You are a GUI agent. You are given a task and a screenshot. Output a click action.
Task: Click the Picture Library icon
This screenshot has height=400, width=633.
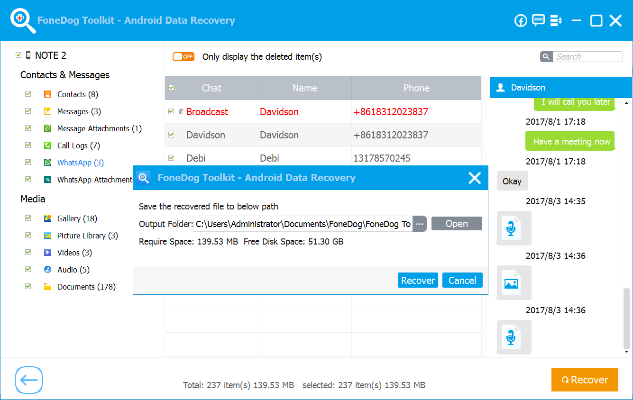47,236
